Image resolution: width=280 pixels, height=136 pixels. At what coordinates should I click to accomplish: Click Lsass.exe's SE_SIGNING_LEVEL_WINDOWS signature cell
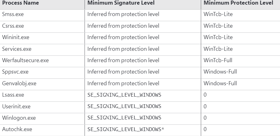point(124,95)
